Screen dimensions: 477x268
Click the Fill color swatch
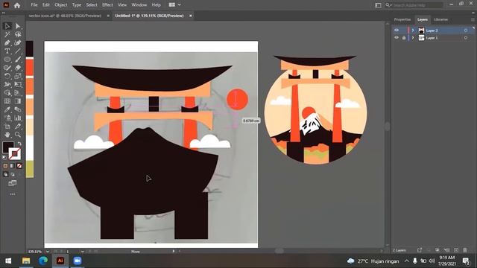[8, 147]
